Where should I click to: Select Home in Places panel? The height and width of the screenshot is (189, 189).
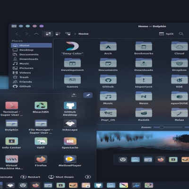[31, 45]
